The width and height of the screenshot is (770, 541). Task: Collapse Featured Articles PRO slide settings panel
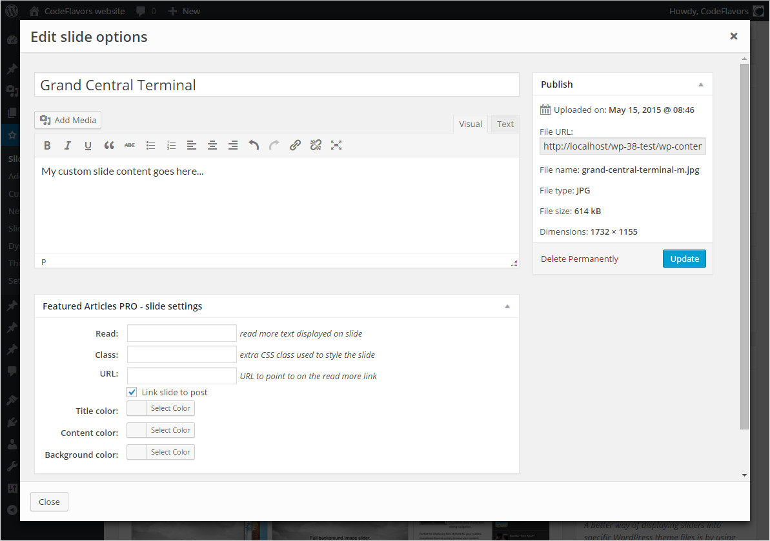click(x=507, y=307)
